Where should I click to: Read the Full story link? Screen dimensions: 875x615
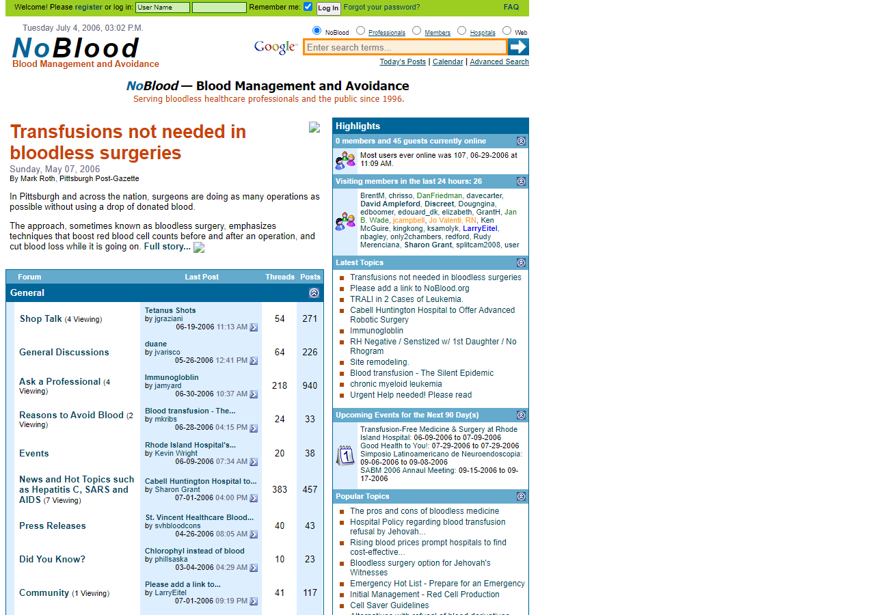[167, 247]
